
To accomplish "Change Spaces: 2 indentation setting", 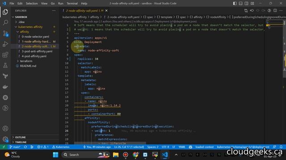I will pos(153,147).
